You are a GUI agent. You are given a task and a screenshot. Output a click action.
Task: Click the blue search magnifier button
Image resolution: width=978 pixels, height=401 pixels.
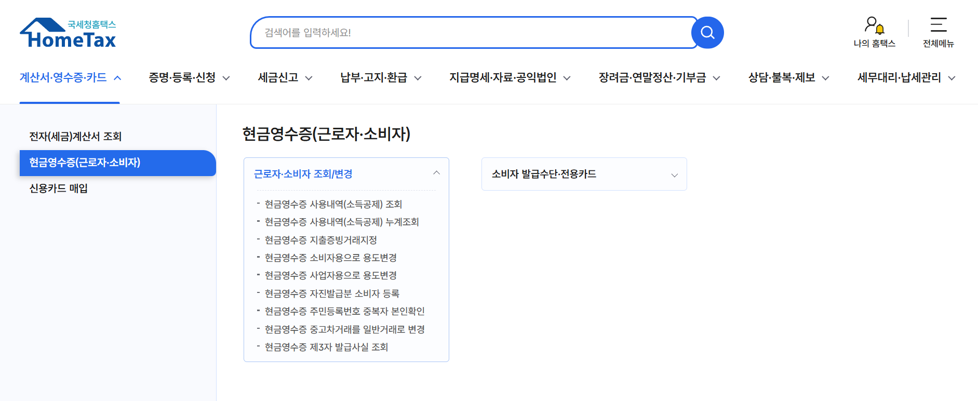click(707, 33)
